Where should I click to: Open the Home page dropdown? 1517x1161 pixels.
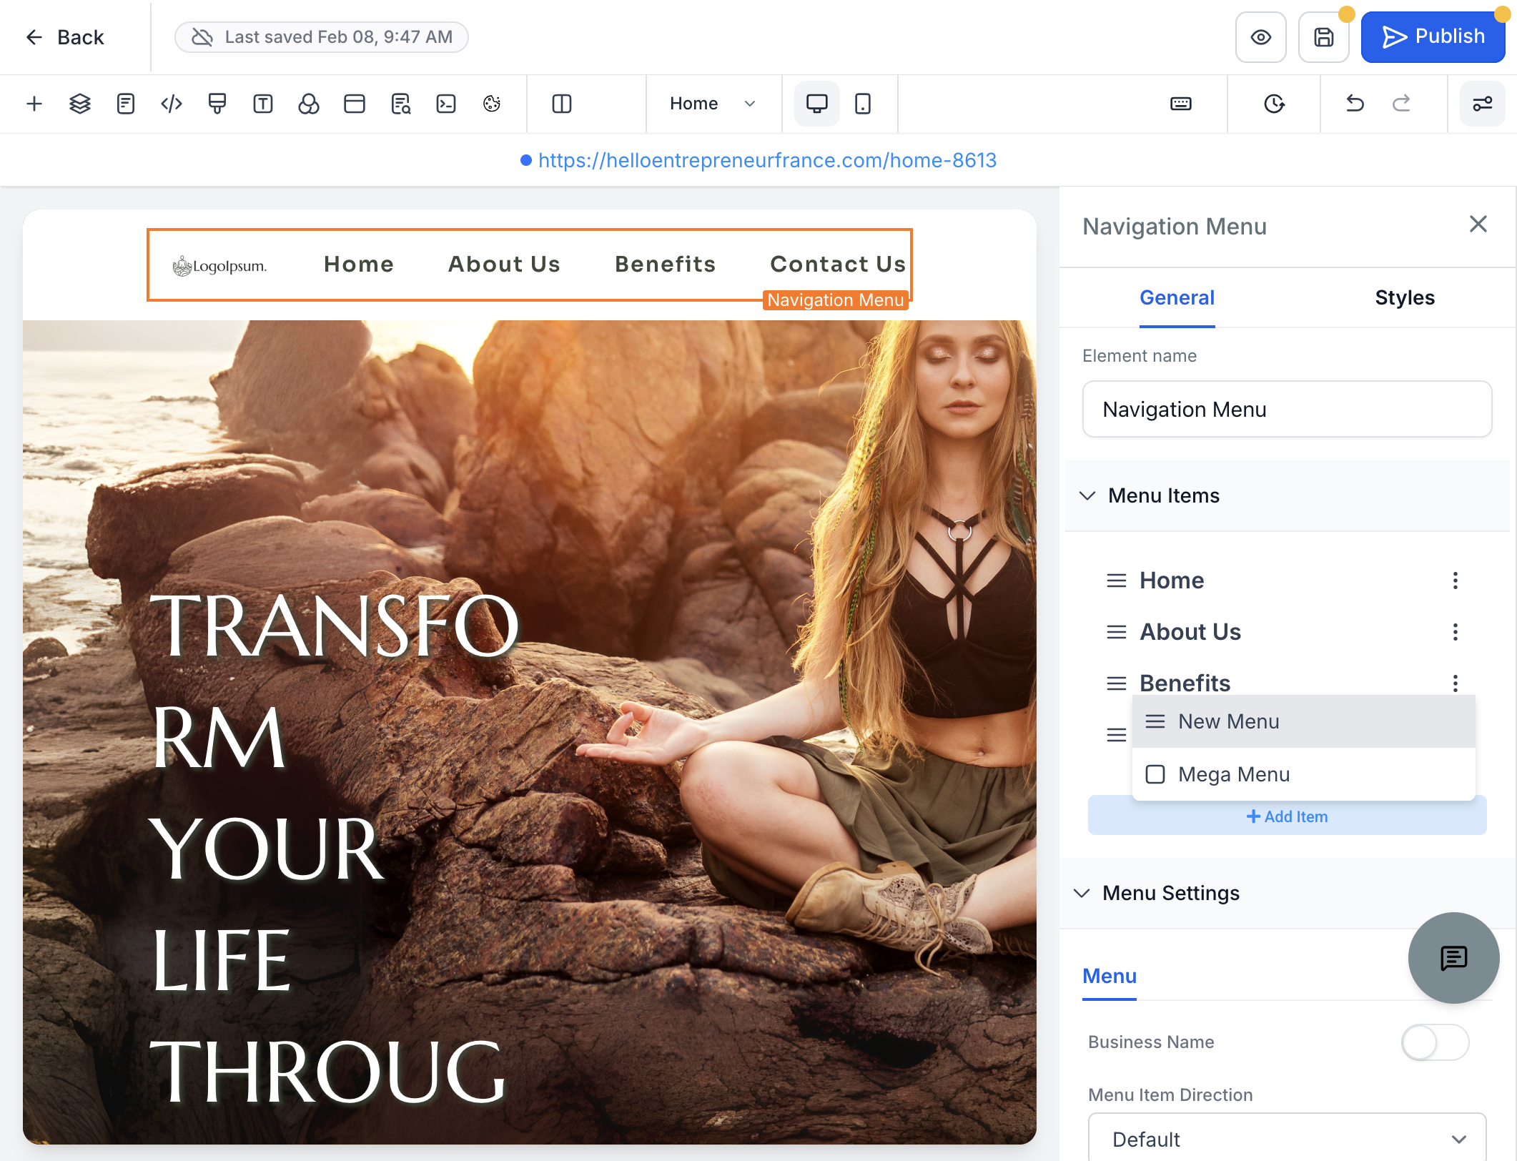click(x=712, y=104)
